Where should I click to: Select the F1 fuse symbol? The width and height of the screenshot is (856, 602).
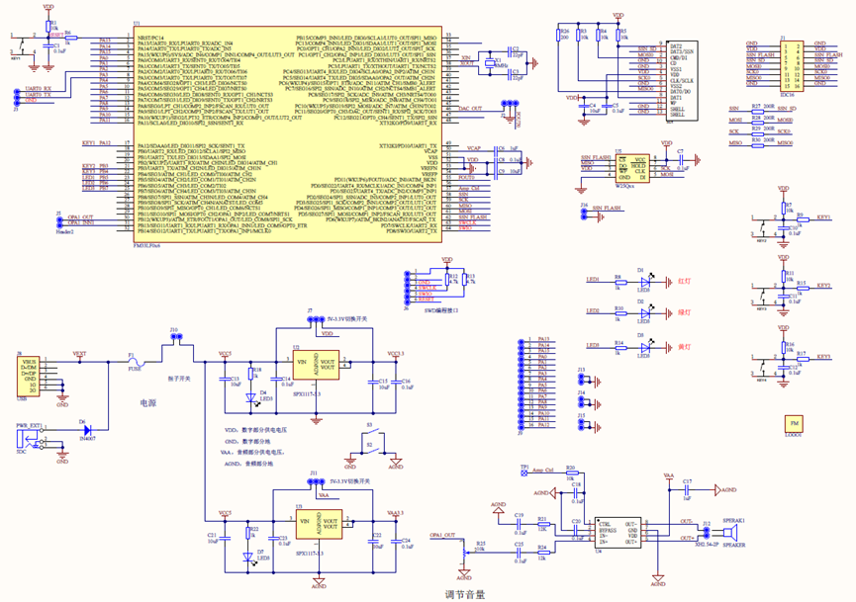[134, 362]
